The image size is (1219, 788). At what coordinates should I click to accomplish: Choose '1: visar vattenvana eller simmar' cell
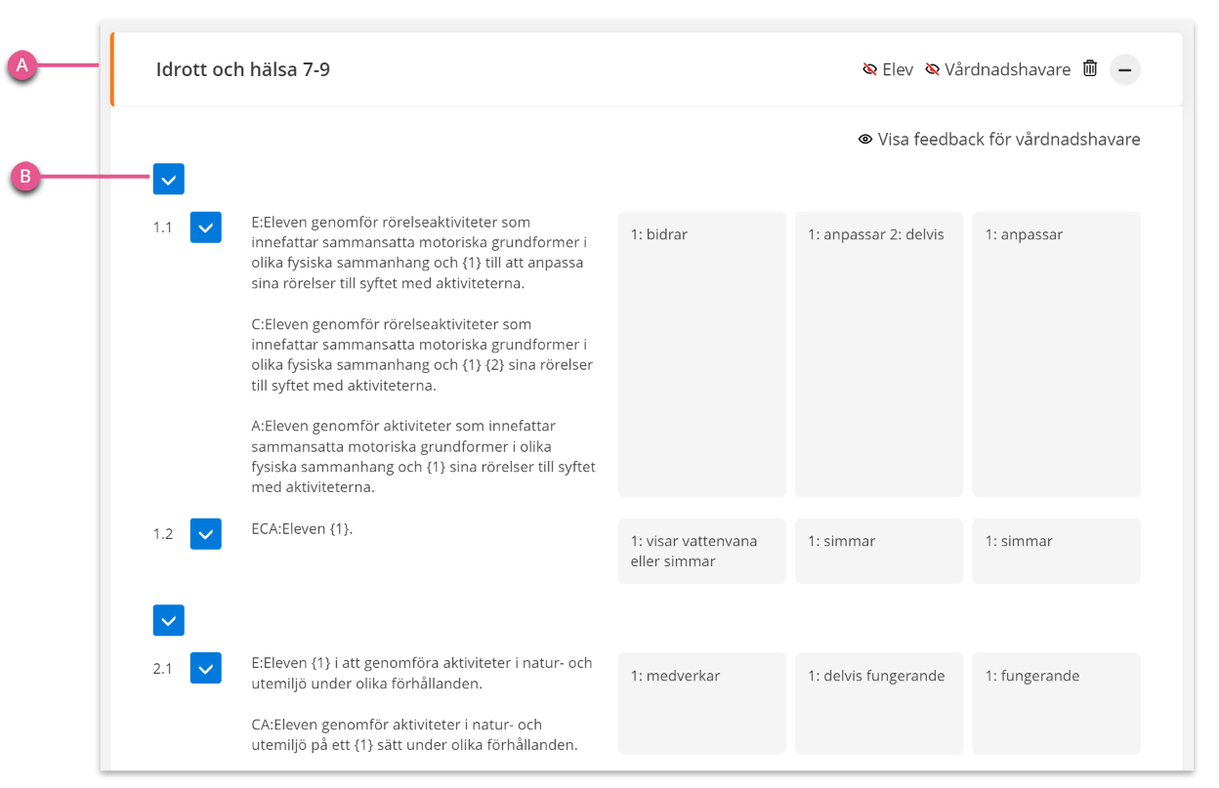tap(701, 551)
